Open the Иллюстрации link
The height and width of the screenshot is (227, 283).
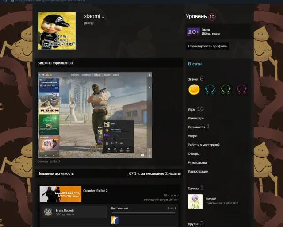click(198, 171)
